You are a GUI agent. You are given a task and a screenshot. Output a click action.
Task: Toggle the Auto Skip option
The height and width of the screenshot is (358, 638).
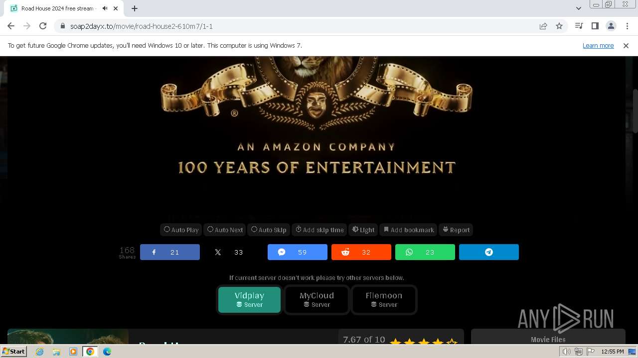[x=269, y=230]
